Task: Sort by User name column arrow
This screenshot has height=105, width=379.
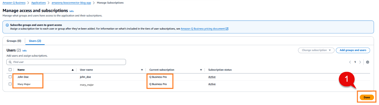Action: pos(142,70)
